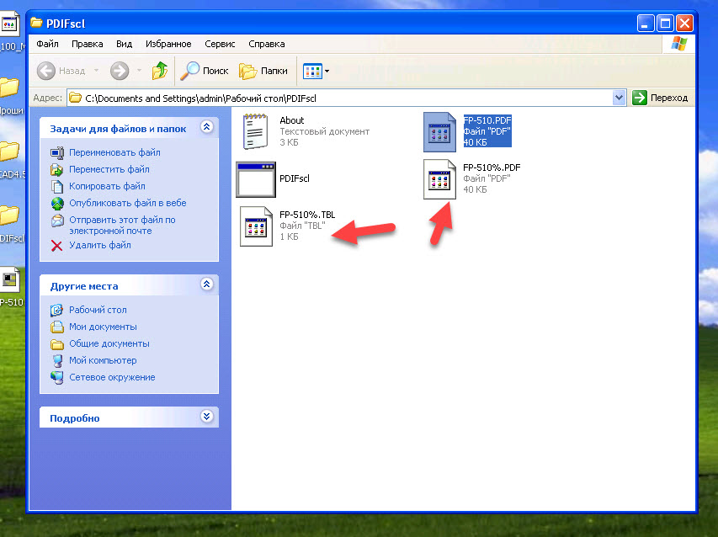Screen dimensions: 718x537
Task: Click Отправить этот файл по электронной почте
Action: click(122, 226)
